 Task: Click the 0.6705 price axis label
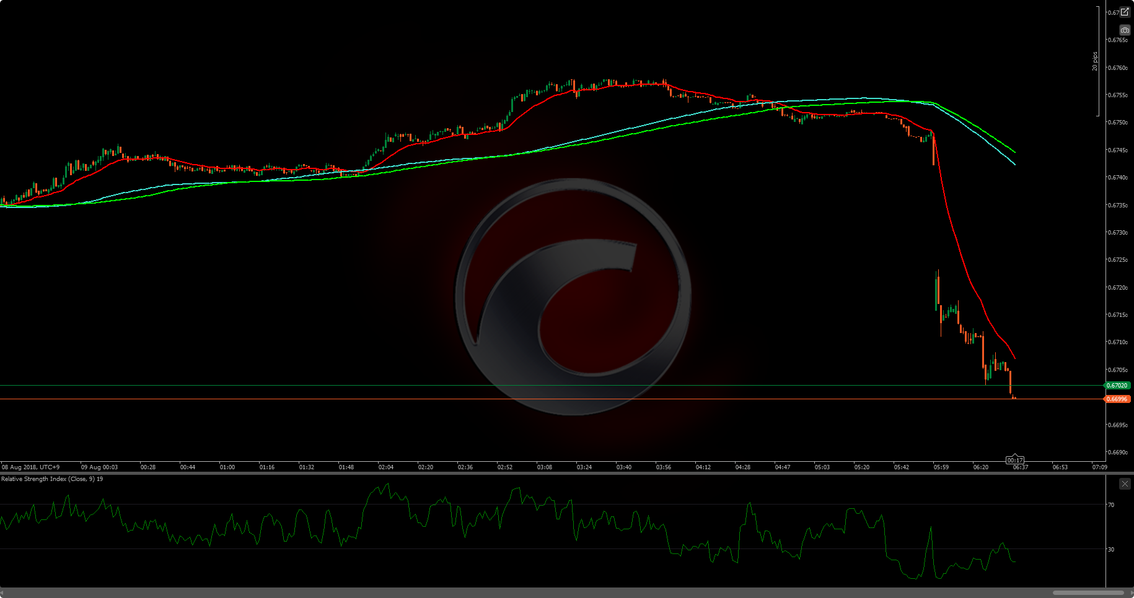(1118, 370)
